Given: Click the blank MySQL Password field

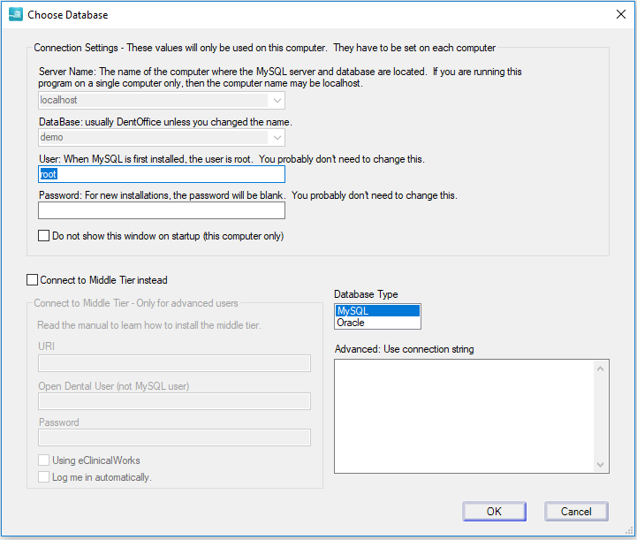Looking at the screenshot, I should (162, 210).
